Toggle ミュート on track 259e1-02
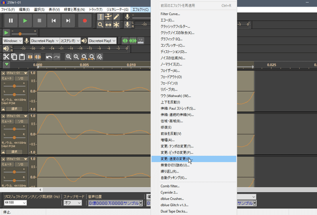Viewport: 317px width, 215px height. coord(7,121)
